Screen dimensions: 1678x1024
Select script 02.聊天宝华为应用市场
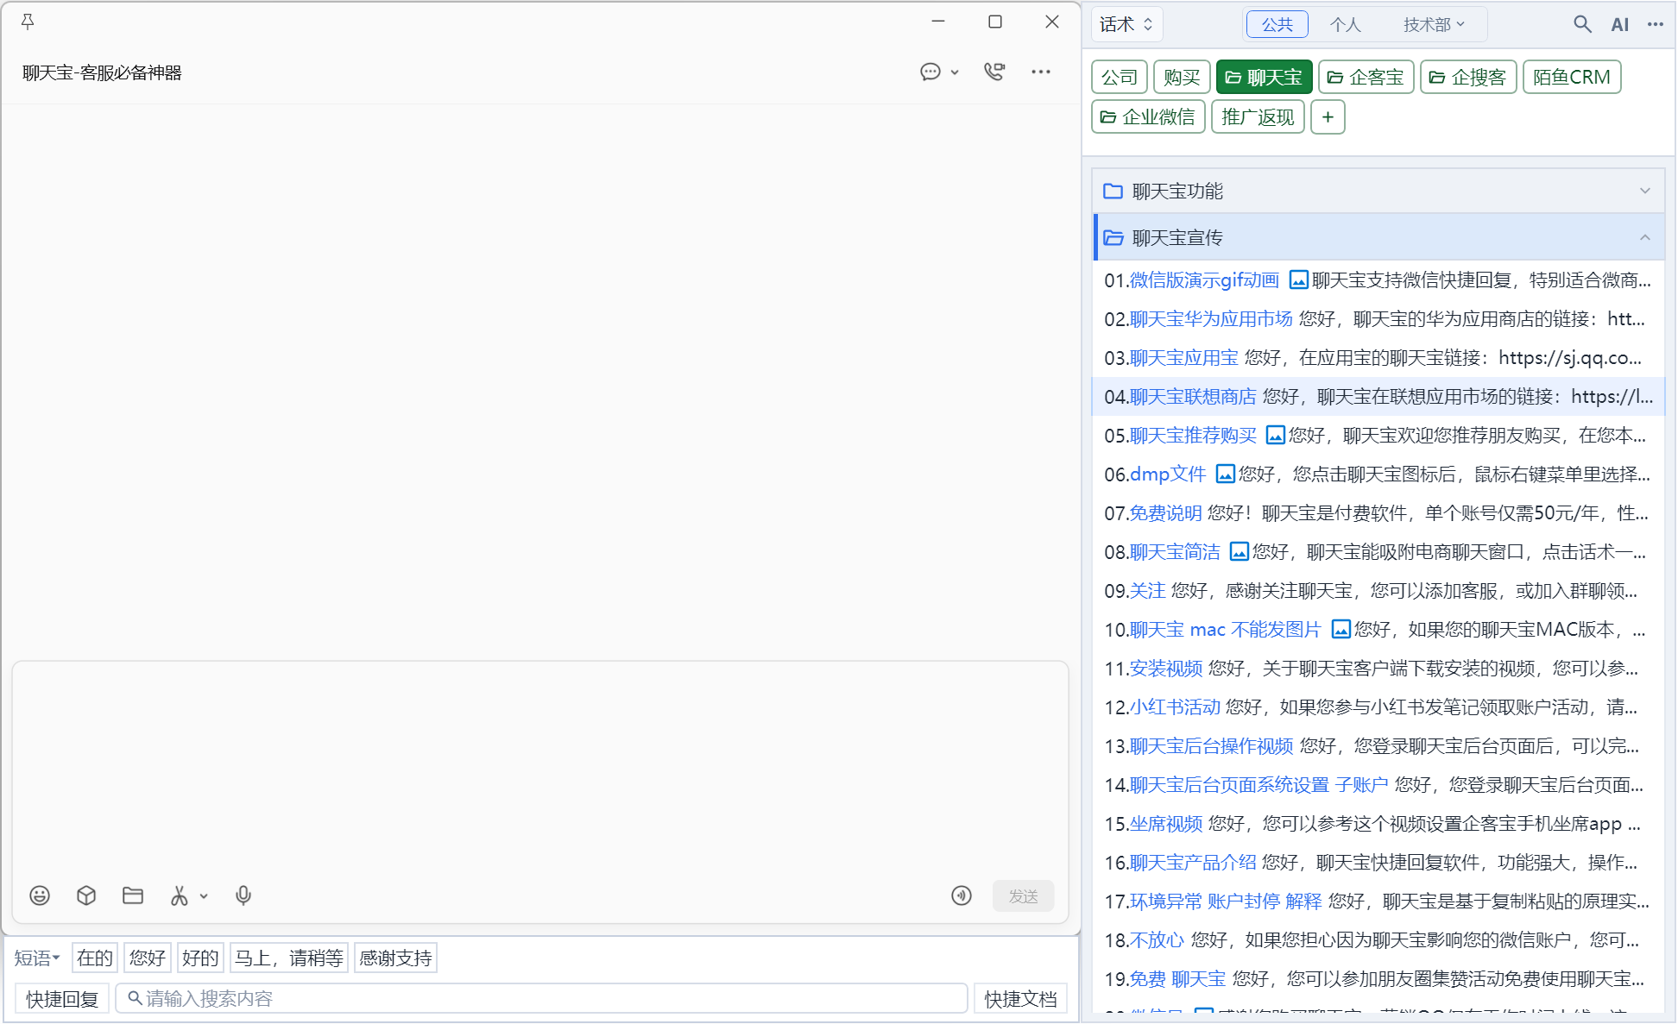coord(1378,319)
